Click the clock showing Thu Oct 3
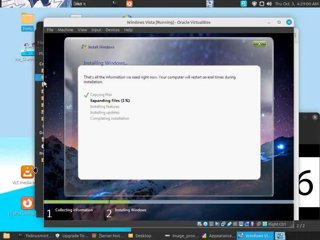Viewport: 320px width, 240px height. click(297, 4)
